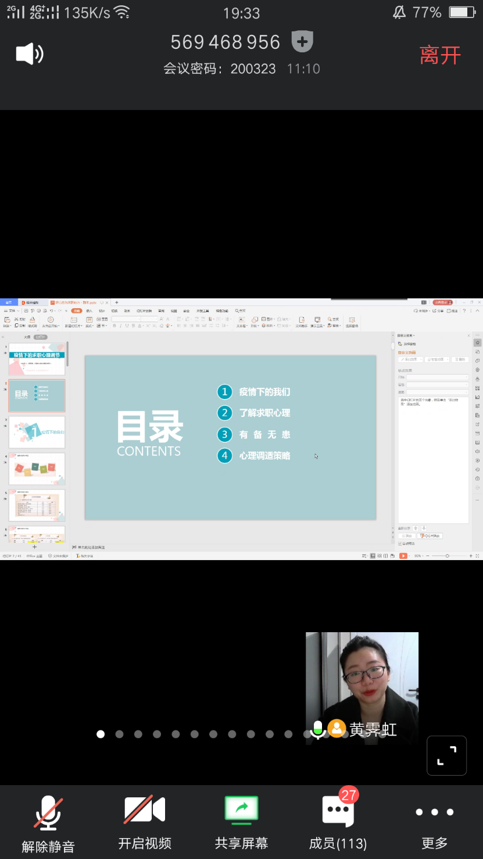Click the play-from-start slideshow icon
483x859 pixels.
click(x=51, y=320)
